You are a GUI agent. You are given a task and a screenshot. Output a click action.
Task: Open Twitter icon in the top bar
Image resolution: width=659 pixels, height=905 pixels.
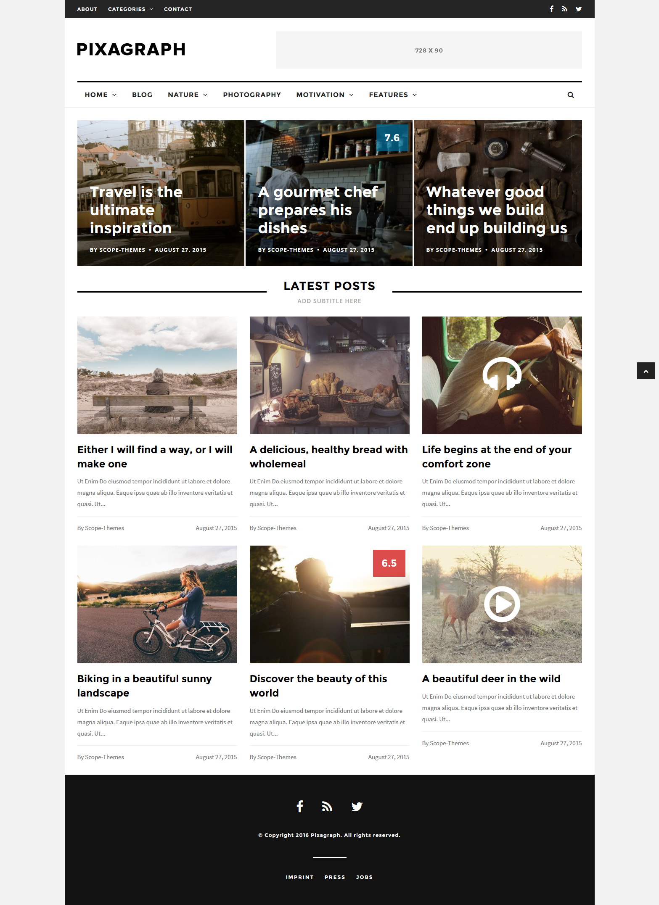[579, 9]
